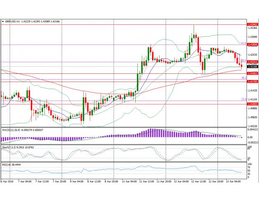Select the 1.41705 red price label
The image size is (259, 202).
pos(252,82)
